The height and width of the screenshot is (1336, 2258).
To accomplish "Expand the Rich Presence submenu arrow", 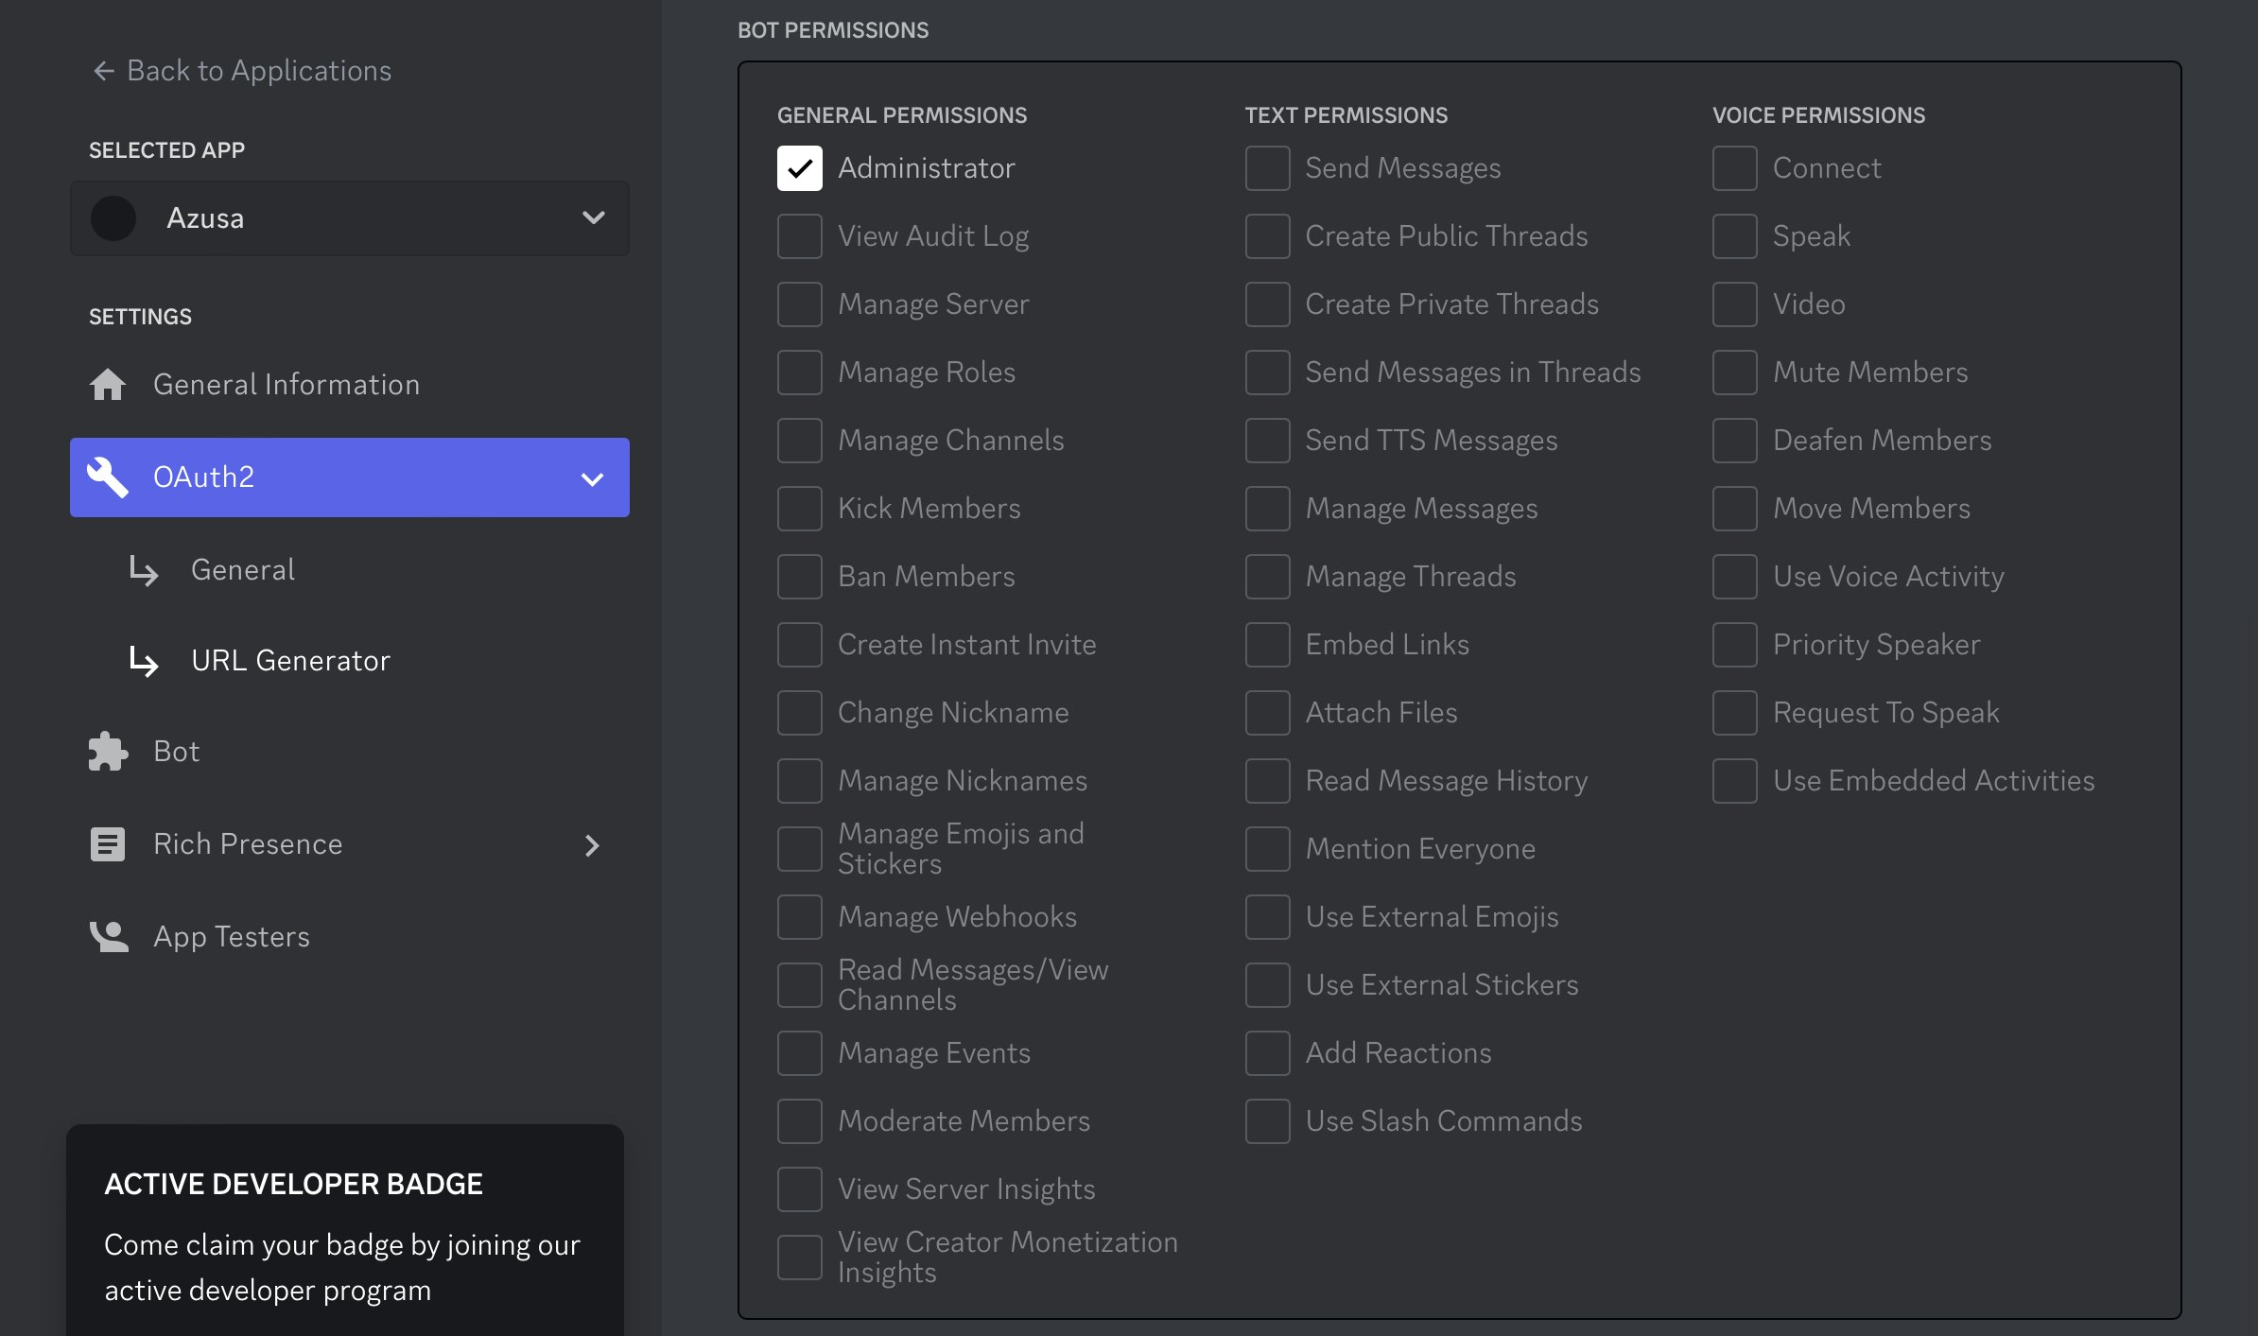I will (592, 845).
